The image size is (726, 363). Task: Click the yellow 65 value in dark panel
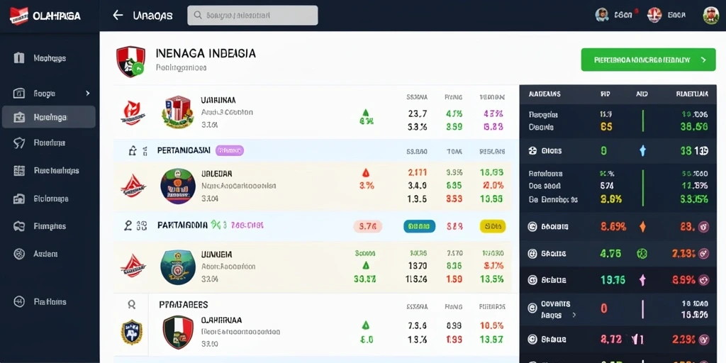point(606,127)
